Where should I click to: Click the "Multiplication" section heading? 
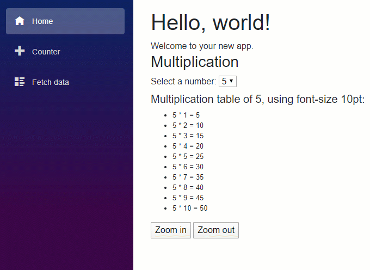click(x=194, y=62)
